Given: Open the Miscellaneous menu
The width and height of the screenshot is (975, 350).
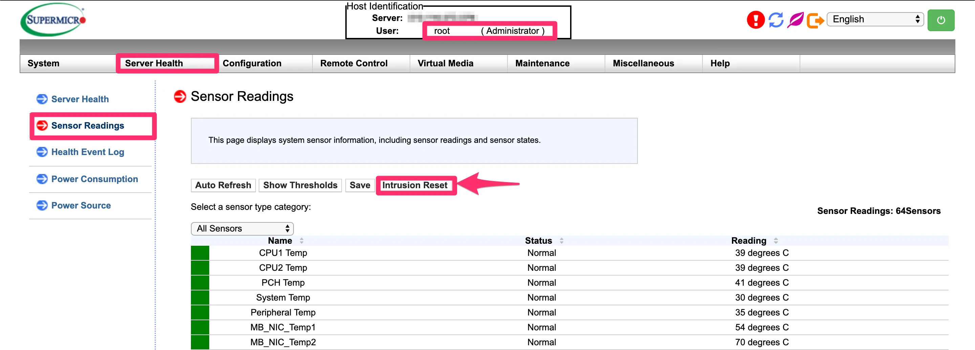Looking at the screenshot, I should (x=643, y=63).
